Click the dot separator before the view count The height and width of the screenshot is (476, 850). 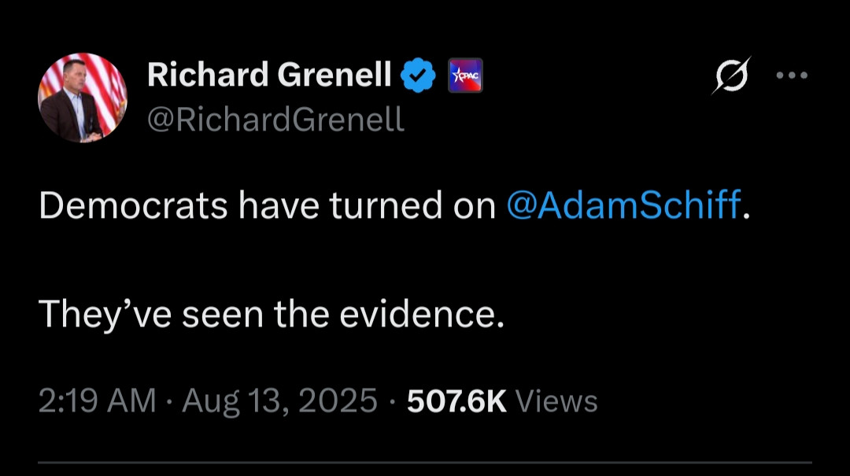392,402
